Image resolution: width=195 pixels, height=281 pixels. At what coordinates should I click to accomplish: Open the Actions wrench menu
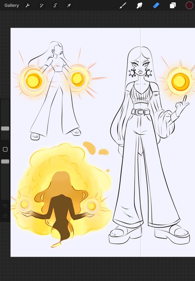click(27, 5)
